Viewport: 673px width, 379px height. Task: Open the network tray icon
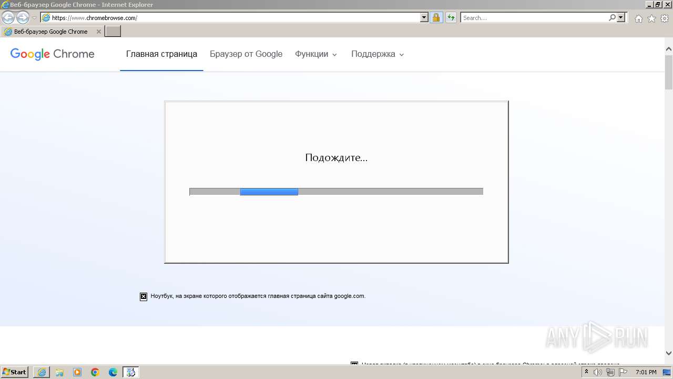[x=610, y=372]
